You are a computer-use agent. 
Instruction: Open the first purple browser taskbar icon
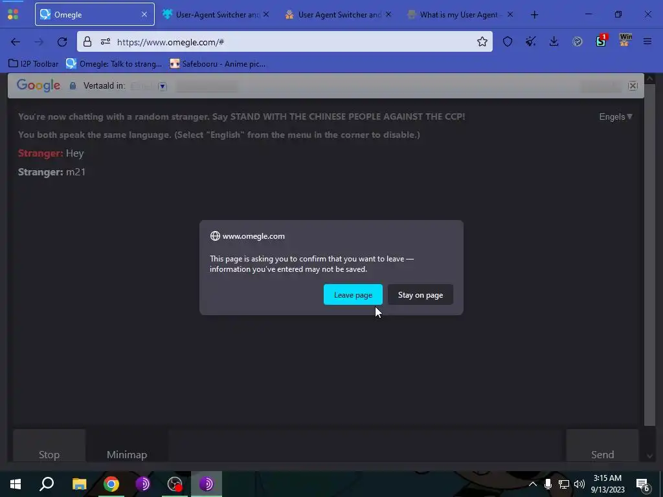coord(143,484)
